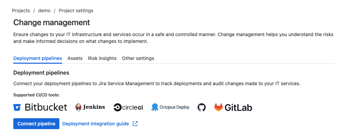Click the Jenkins butler mascot icon
The height and width of the screenshot is (139, 345).
pyautogui.click(x=78, y=107)
